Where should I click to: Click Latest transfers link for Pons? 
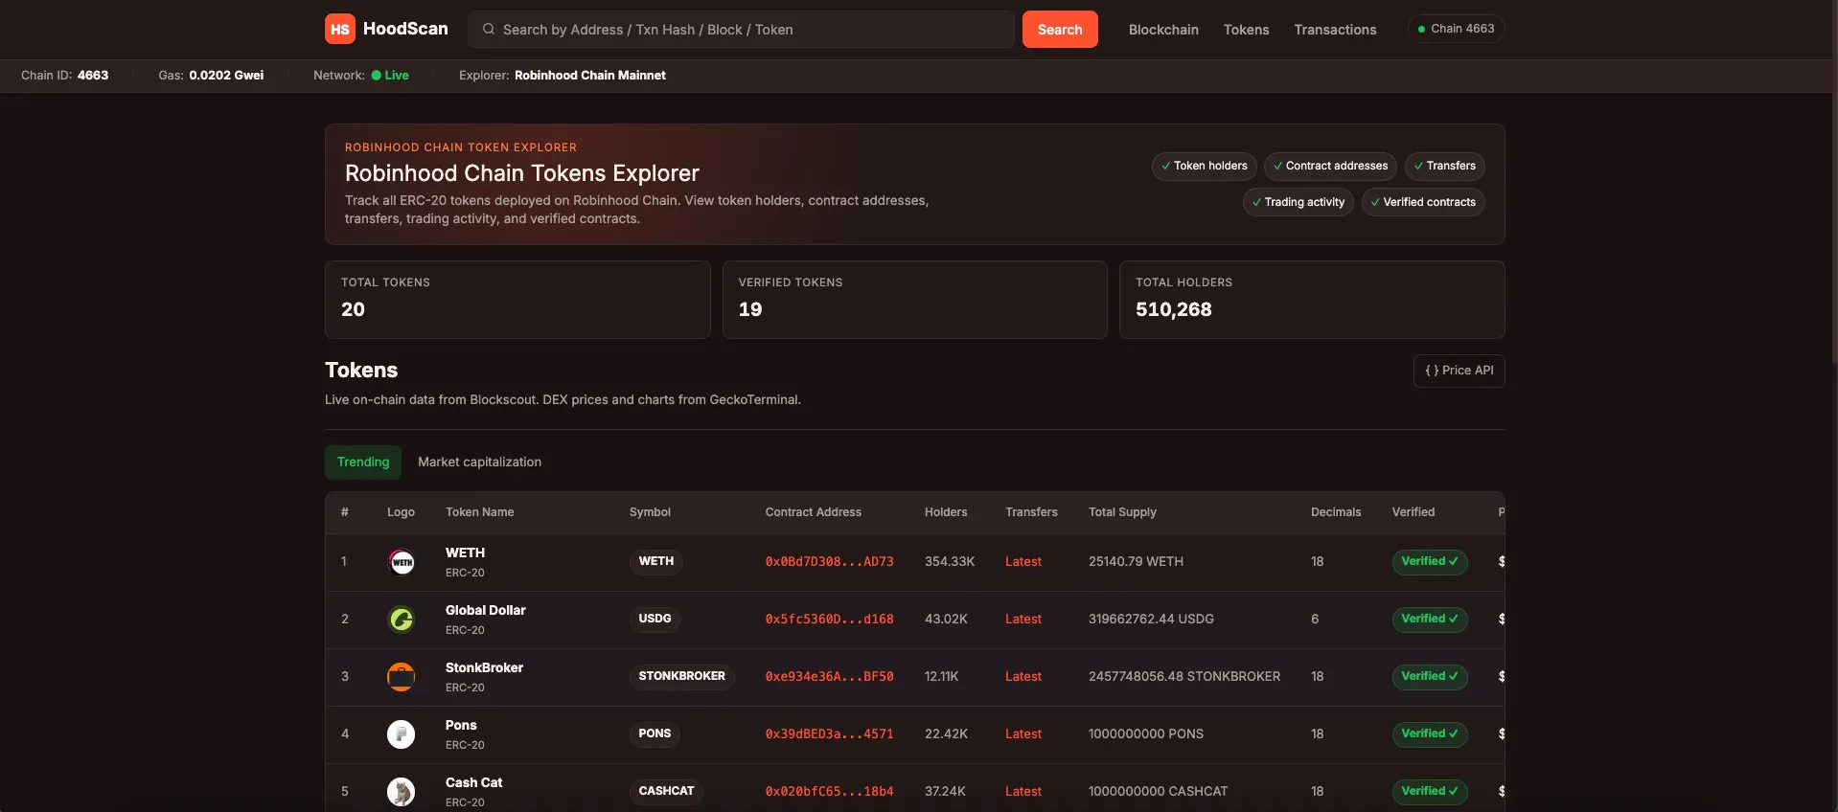click(x=1022, y=734)
